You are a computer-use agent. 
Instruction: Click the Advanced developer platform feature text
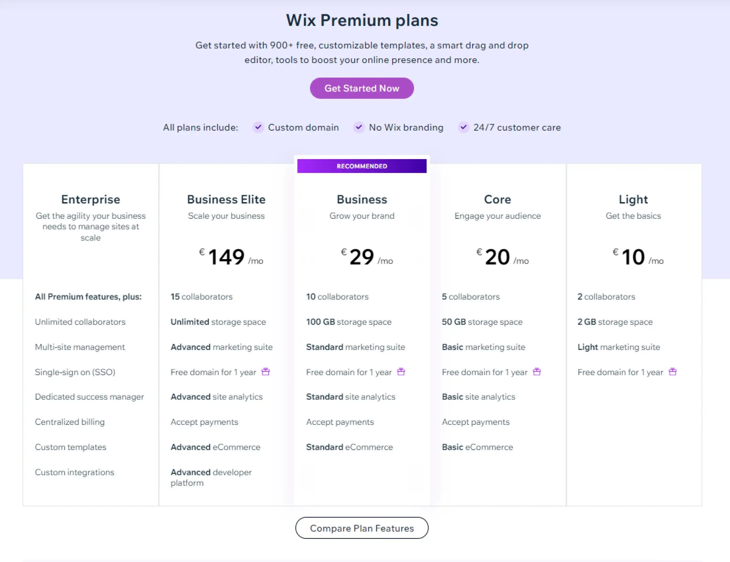[x=211, y=477]
